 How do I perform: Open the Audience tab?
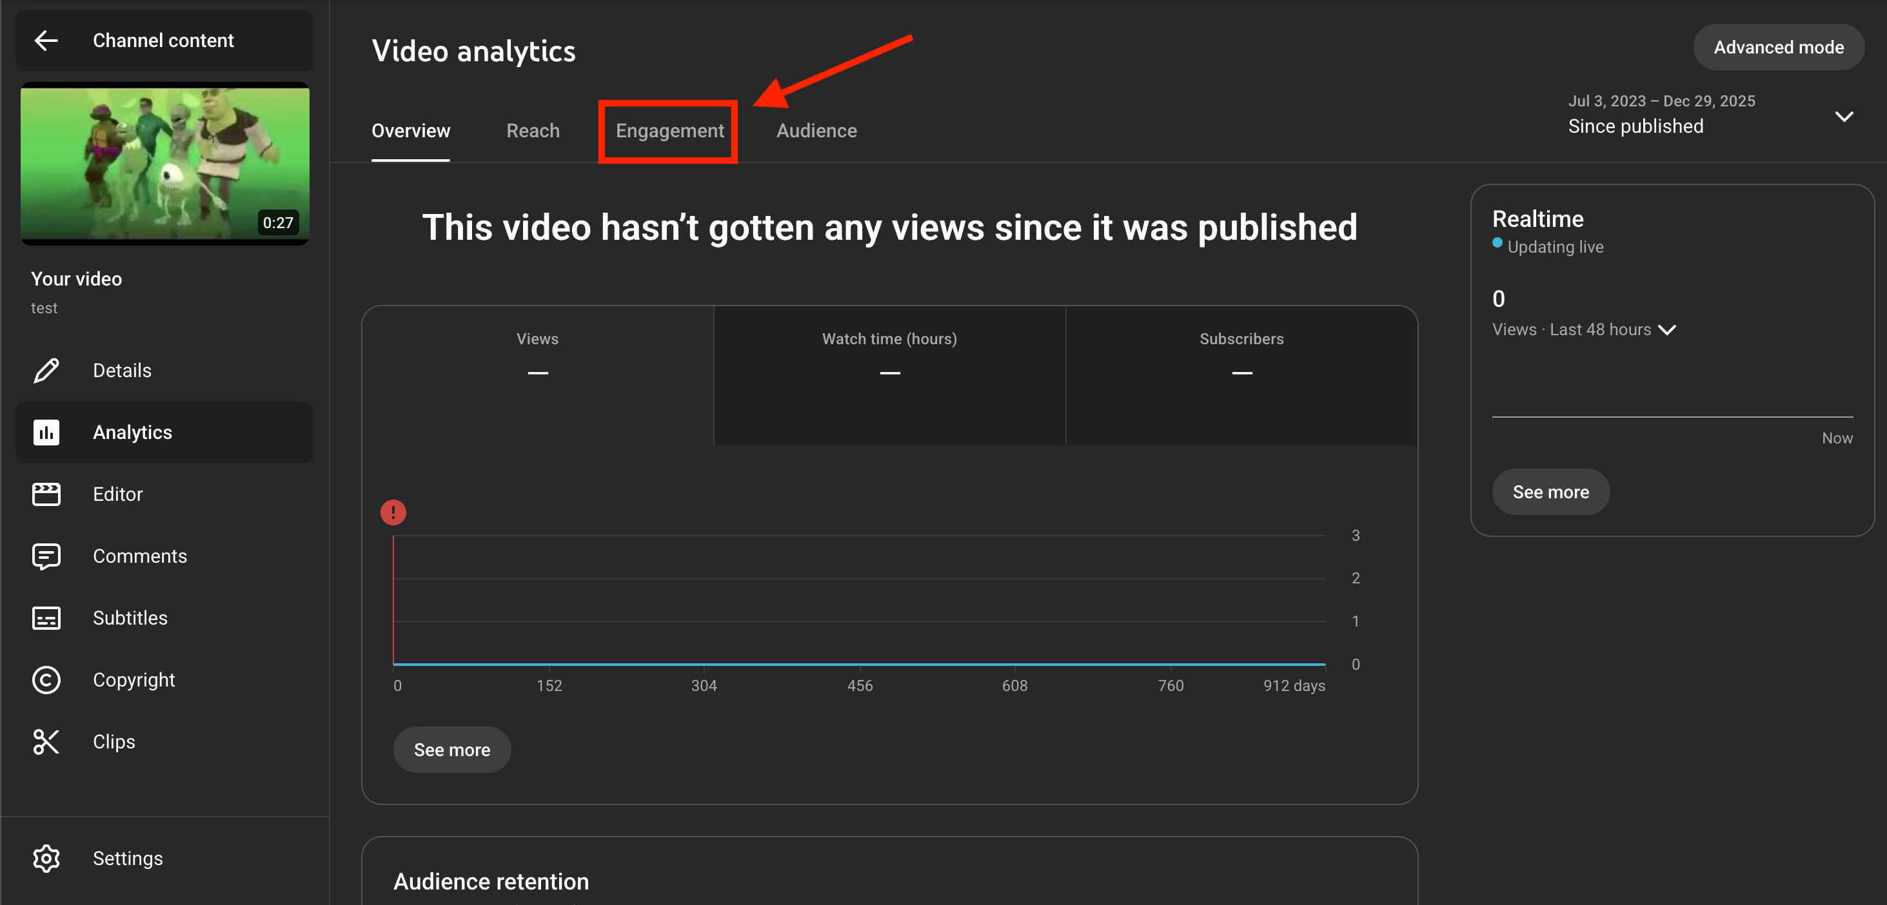click(816, 130)
